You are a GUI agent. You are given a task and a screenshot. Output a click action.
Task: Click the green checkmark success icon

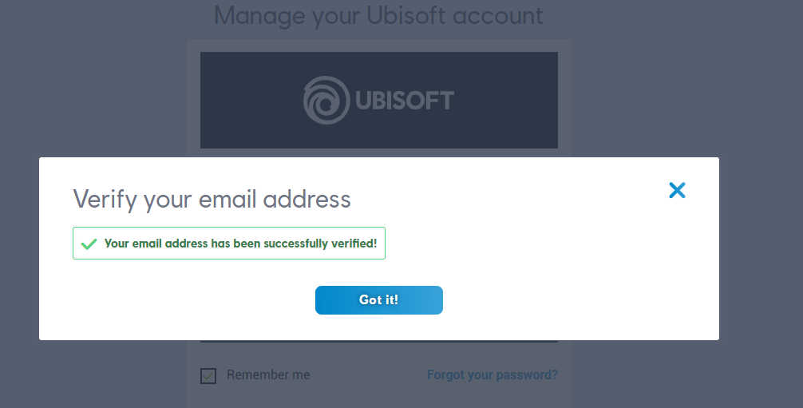tap(89, 244)
